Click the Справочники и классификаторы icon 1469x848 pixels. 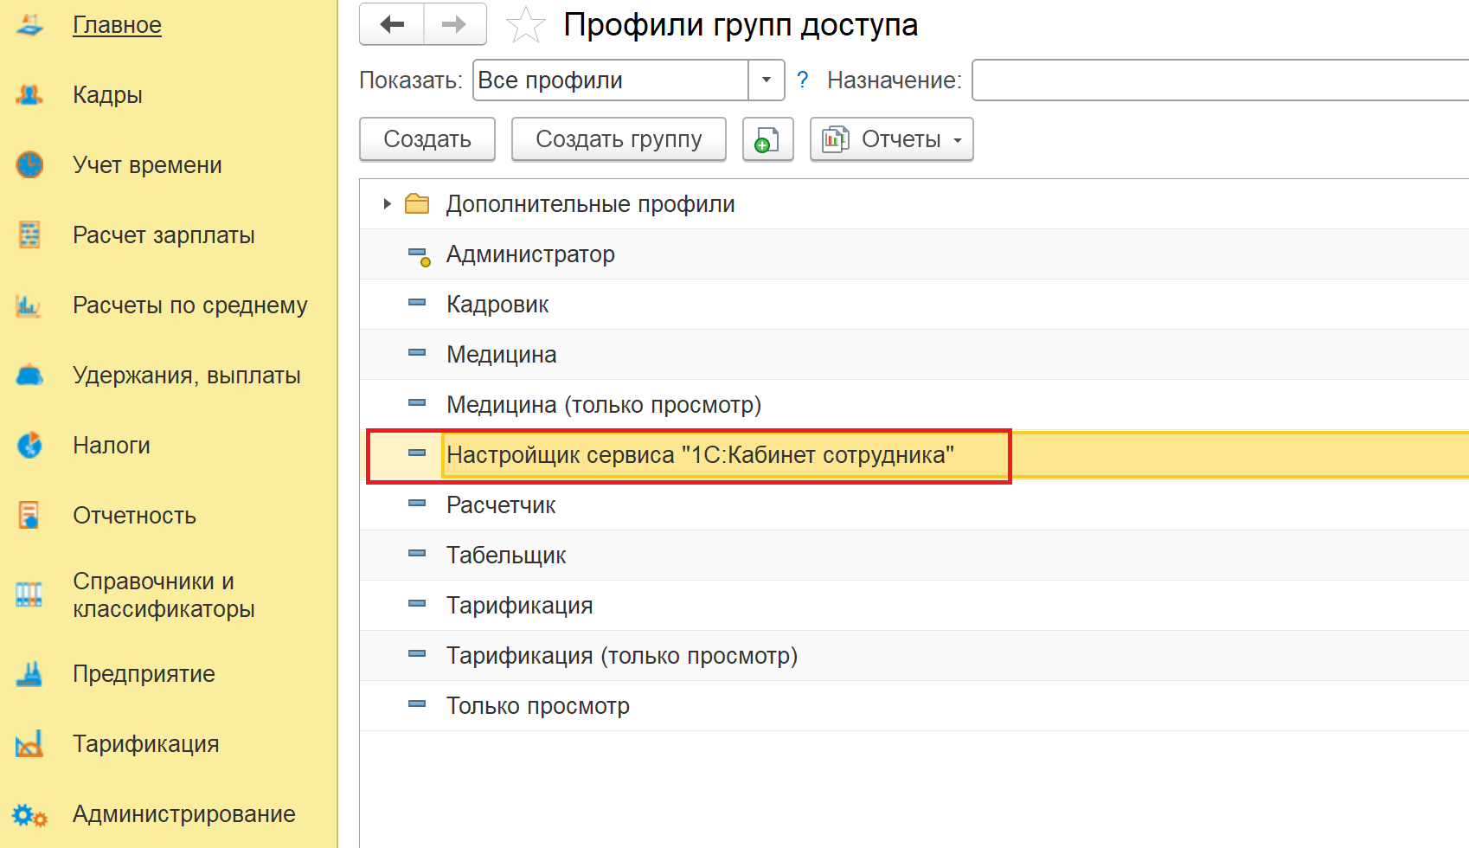[29, 594]
